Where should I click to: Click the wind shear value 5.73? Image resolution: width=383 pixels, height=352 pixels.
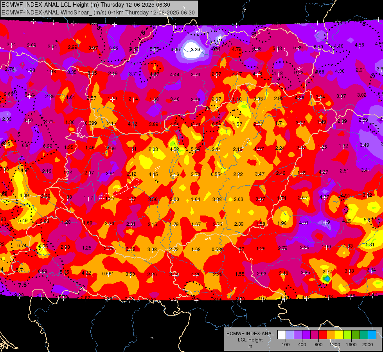pyautogui.click(x=195, y=125)
